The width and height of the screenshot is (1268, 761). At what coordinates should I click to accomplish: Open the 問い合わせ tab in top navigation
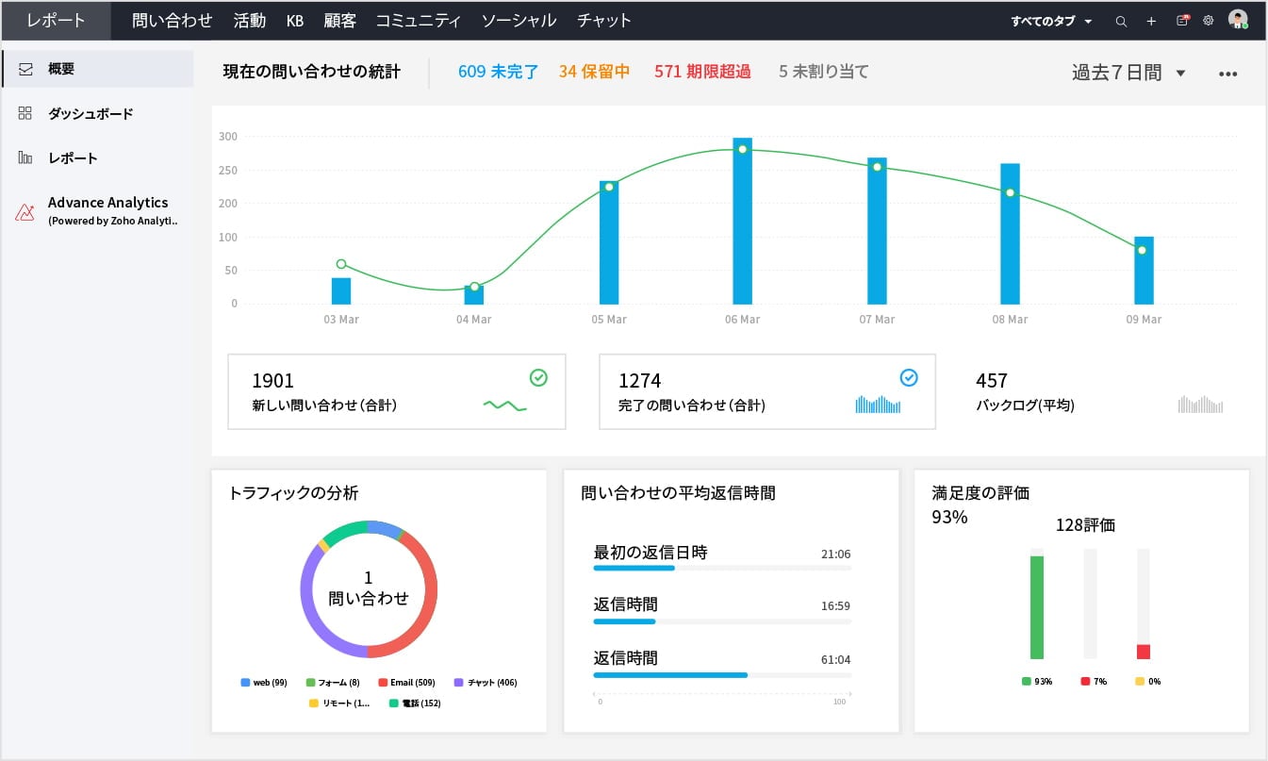(173, 21)
